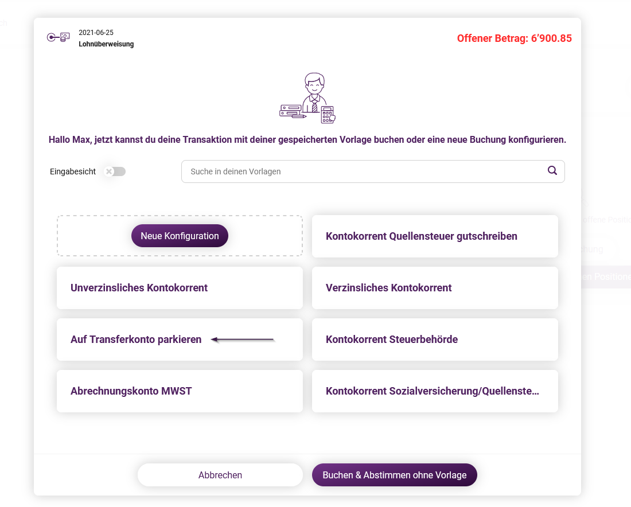Select Kontokorrent Sozialversicherung/Quellensteuer template
This screenshot has width=631, height=507.
pyautogui.click(x=435, y=391)
